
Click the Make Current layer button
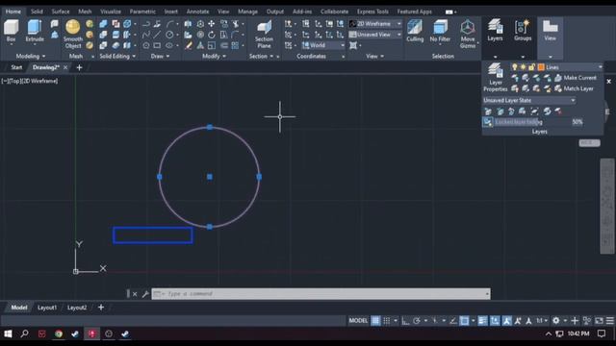(x=576, y=78)
